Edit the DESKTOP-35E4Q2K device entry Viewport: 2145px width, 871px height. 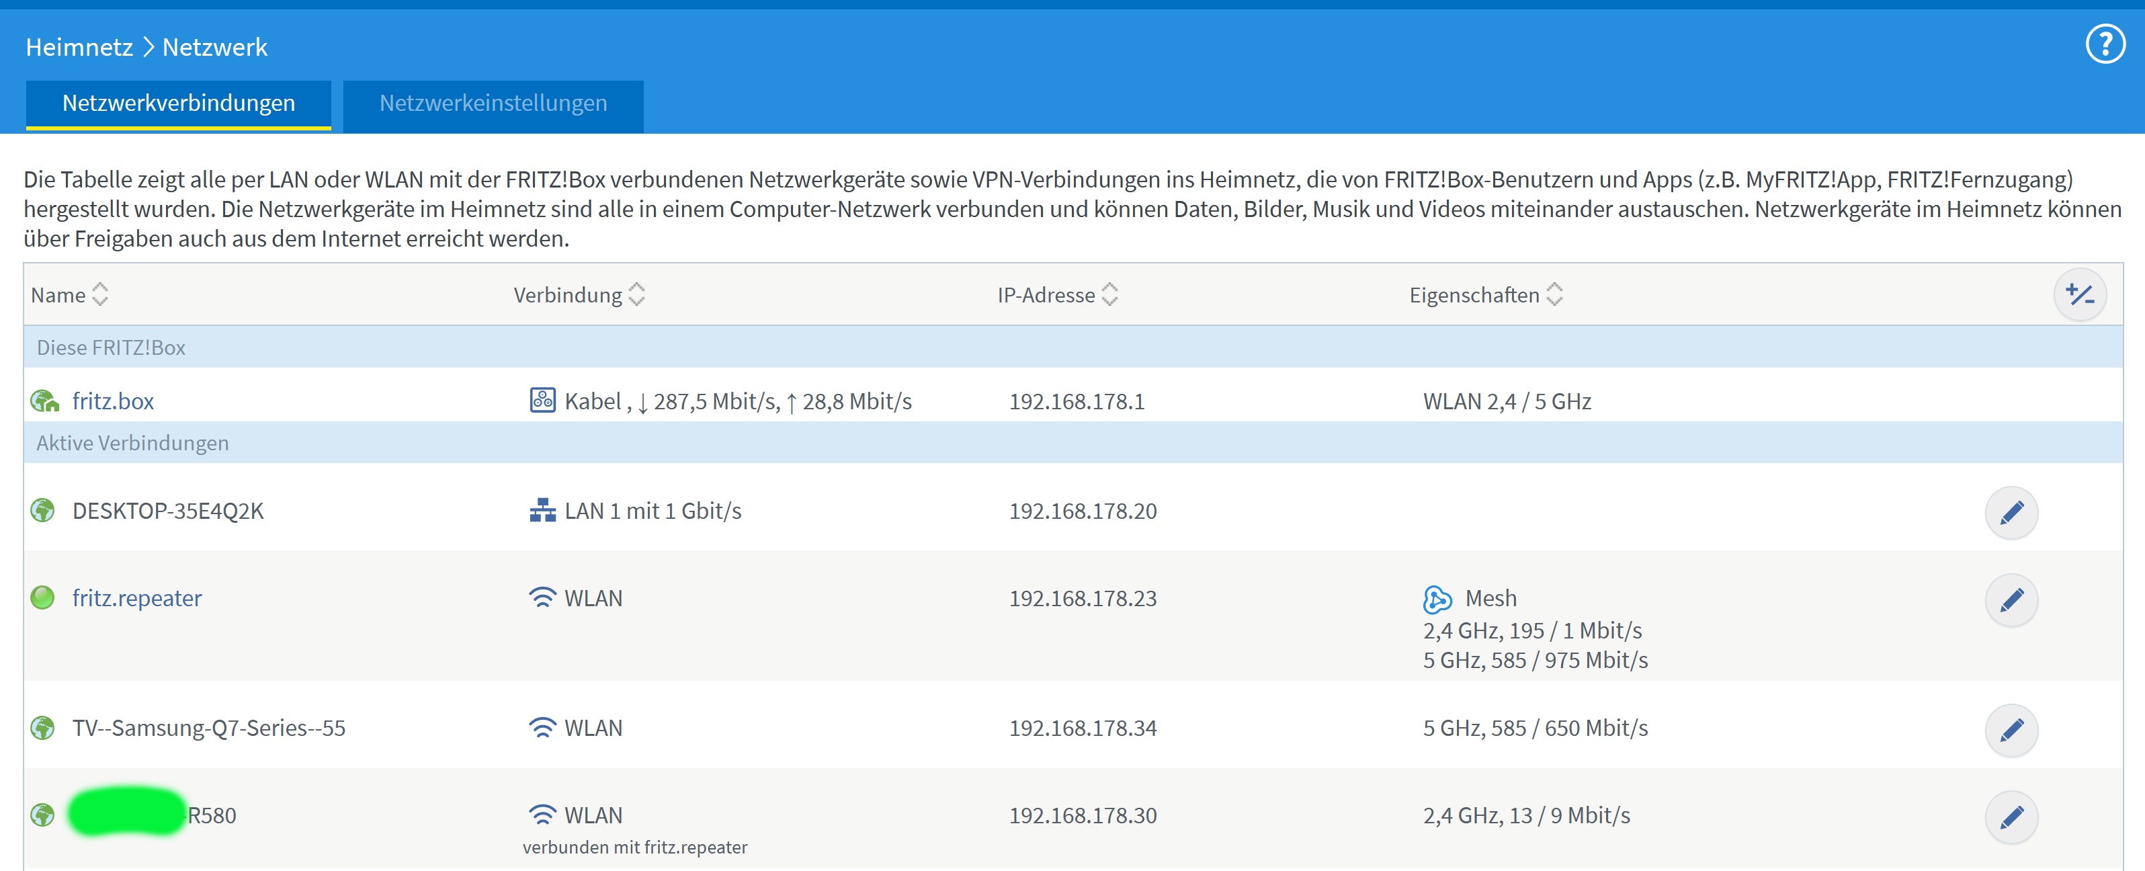(2011, 512)
